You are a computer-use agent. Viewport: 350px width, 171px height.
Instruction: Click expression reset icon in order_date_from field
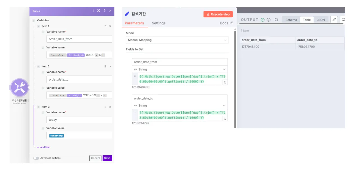[225, 82]
